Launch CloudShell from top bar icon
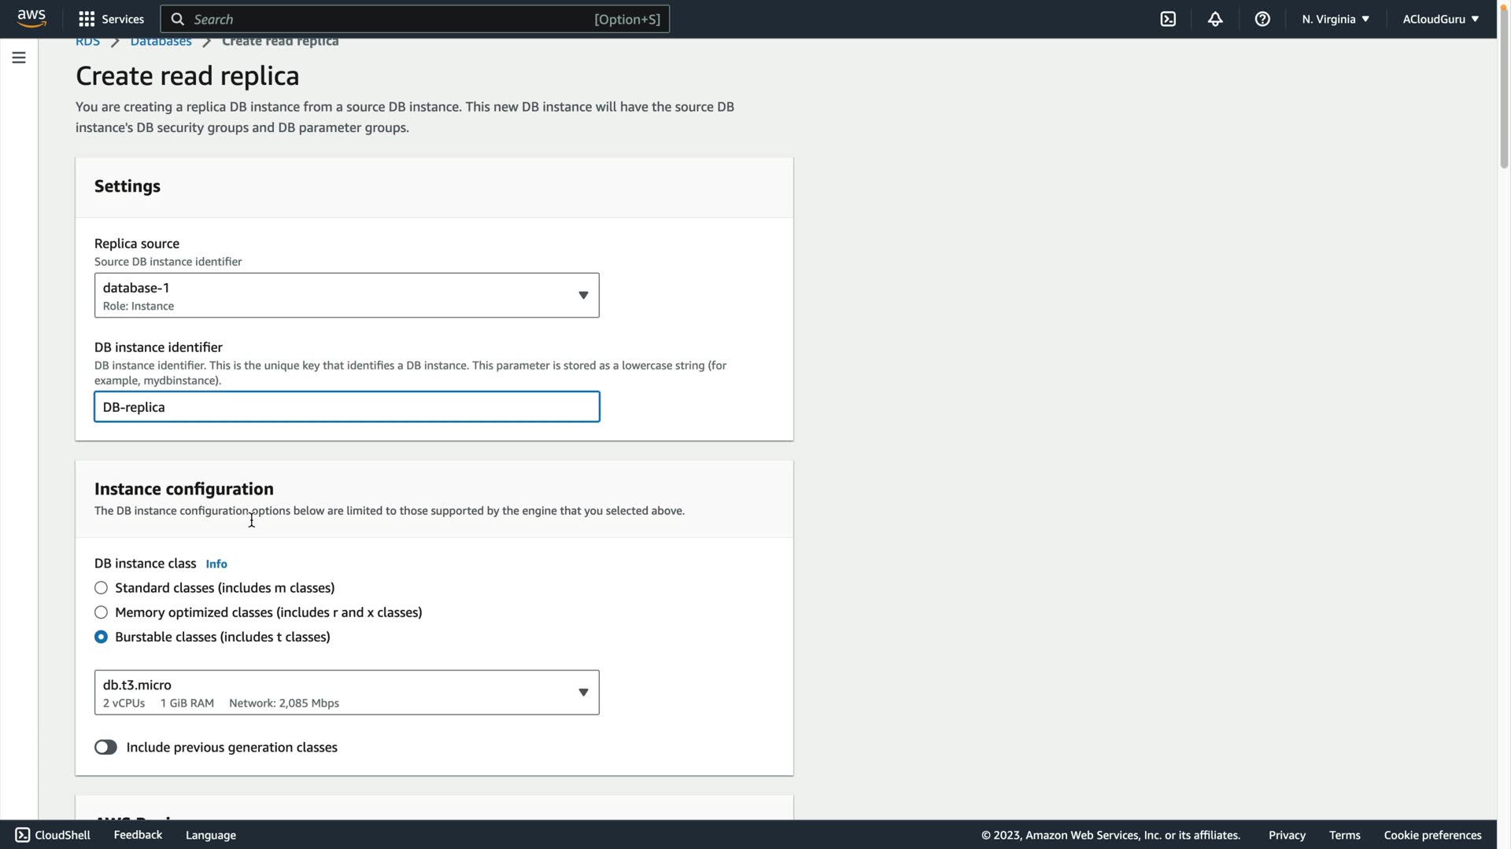1511x849 pixels. [1168, 19]
